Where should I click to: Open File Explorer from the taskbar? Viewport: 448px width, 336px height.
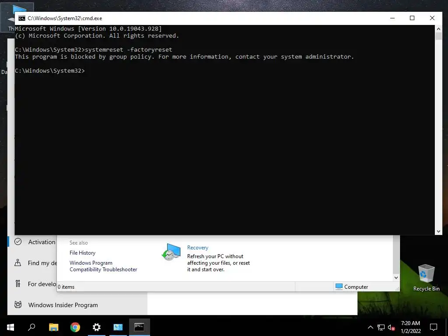point(53,327)
